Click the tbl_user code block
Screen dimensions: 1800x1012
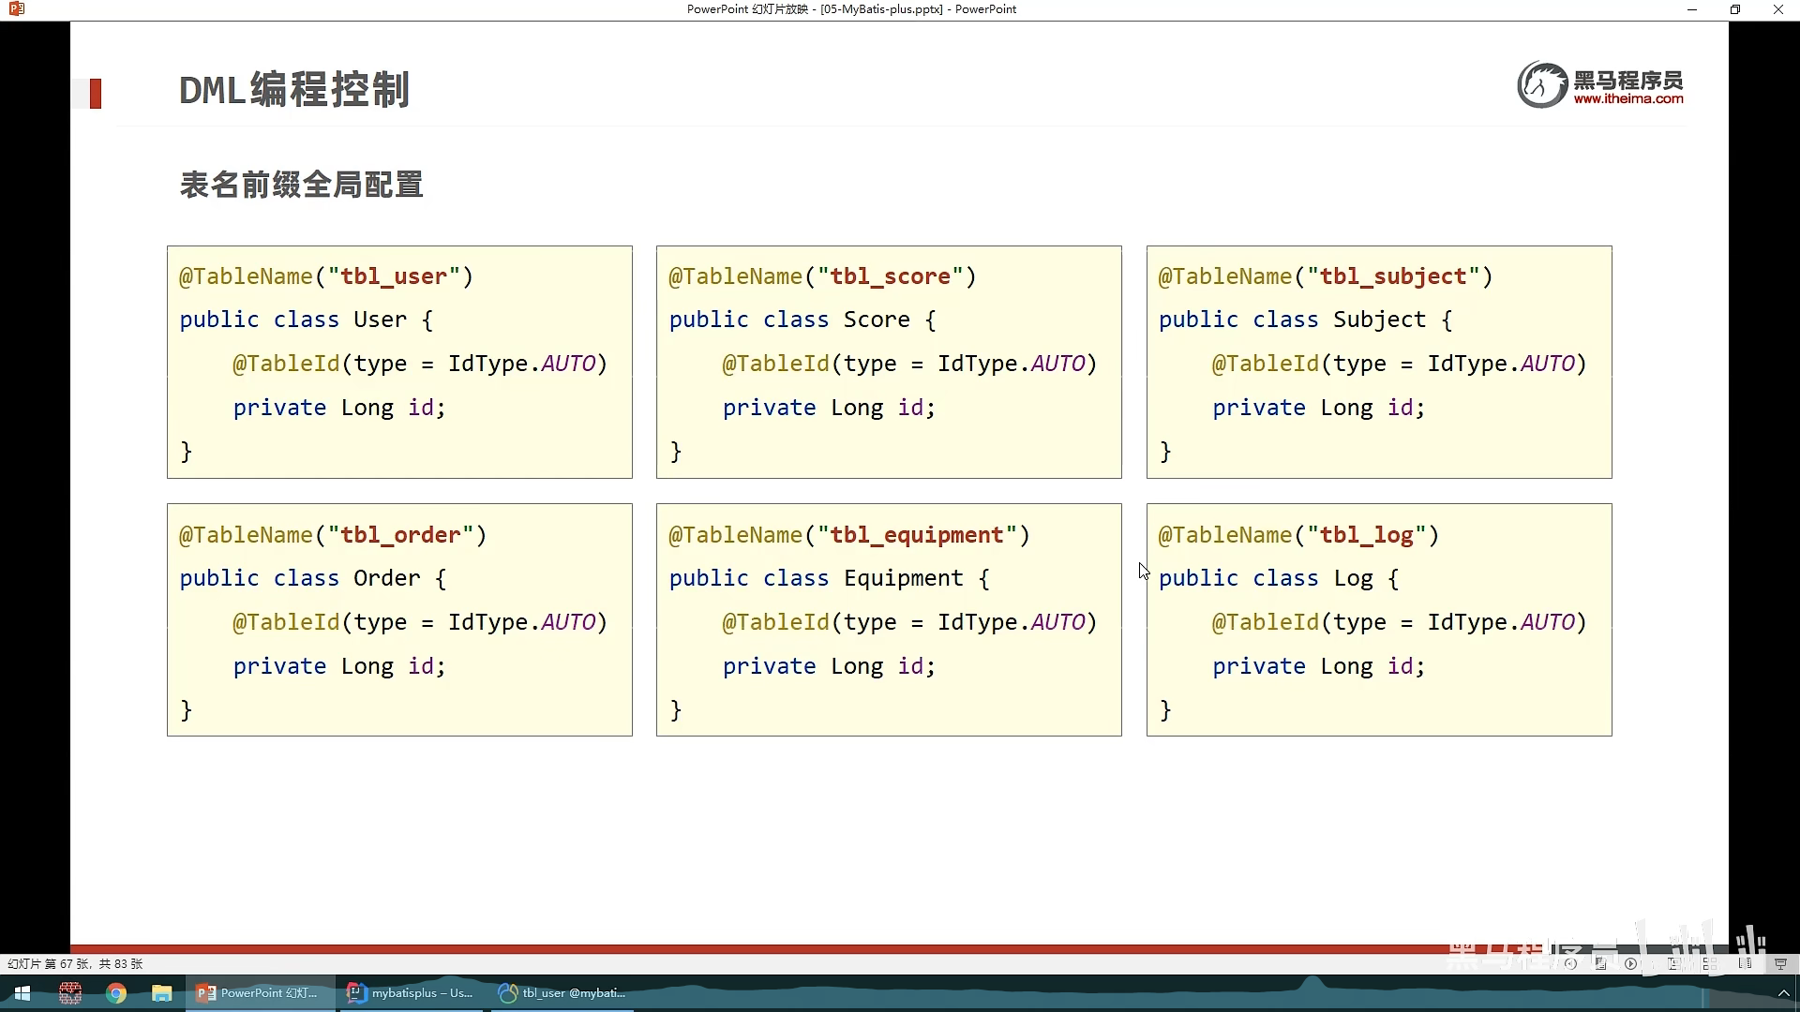[x=399, y=362]
